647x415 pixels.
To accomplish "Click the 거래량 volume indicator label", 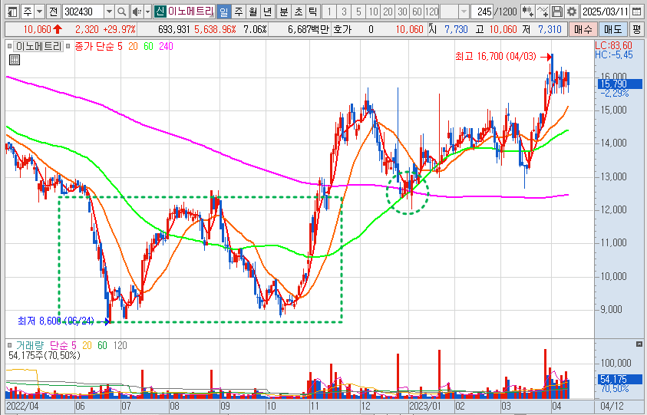I will 30,345.
